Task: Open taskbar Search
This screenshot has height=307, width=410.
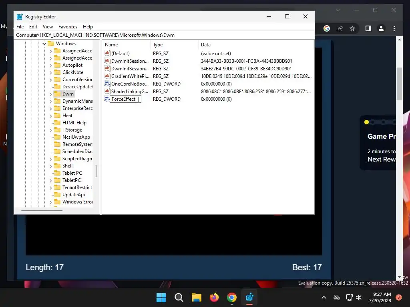Action: [179, 297]
